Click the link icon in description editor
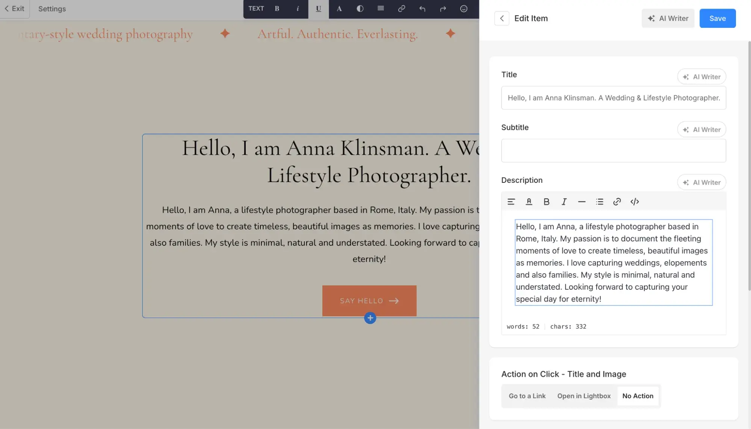 click(x=617, y=202)
